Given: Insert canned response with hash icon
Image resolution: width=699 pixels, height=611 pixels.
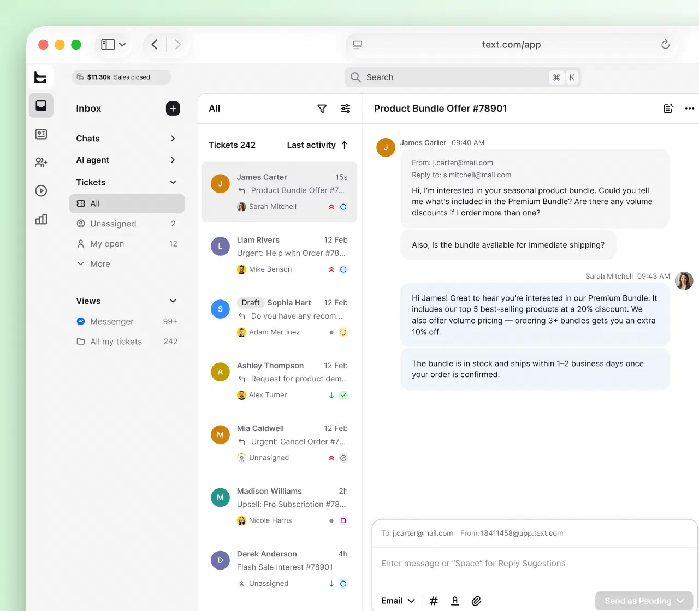Looking at the screenshot, I should [x=434, y=601].
